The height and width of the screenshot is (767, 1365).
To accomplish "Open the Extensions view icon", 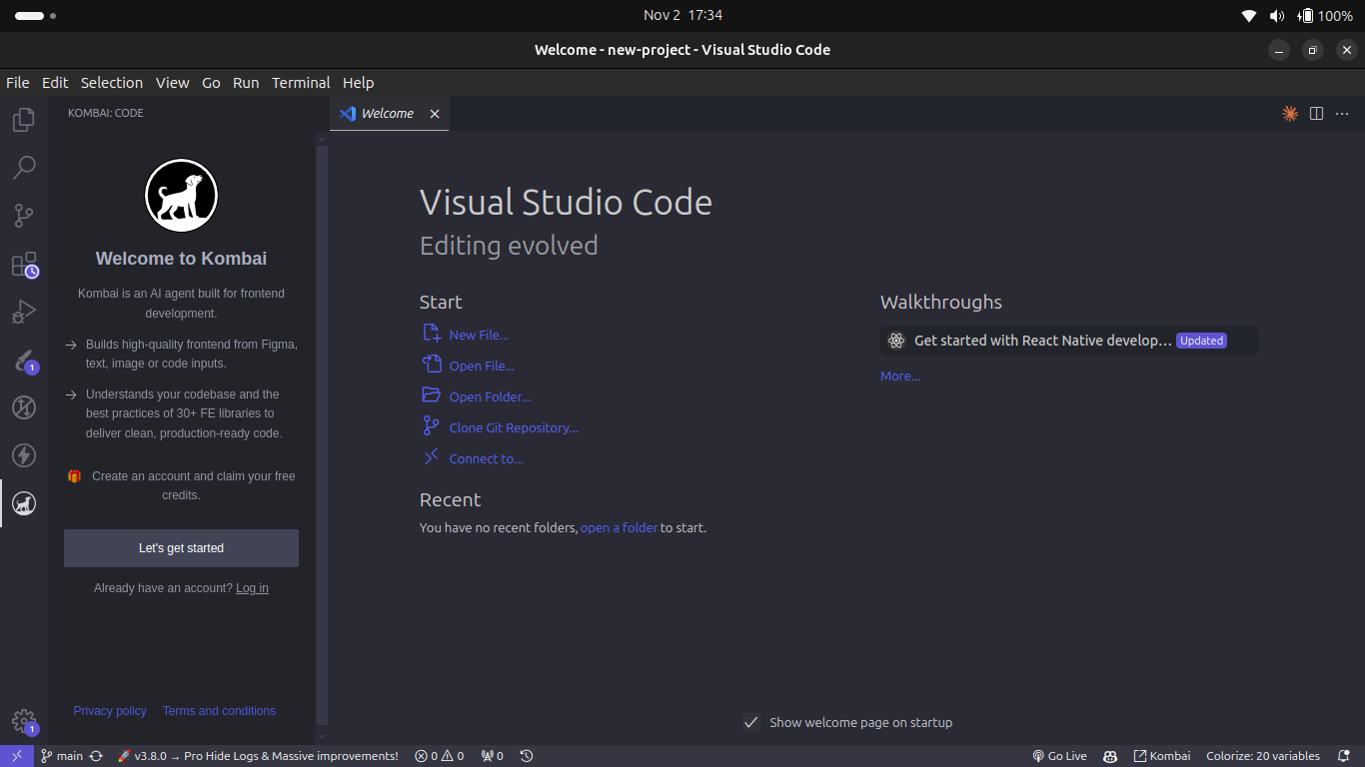I will (x=24, y=264).
